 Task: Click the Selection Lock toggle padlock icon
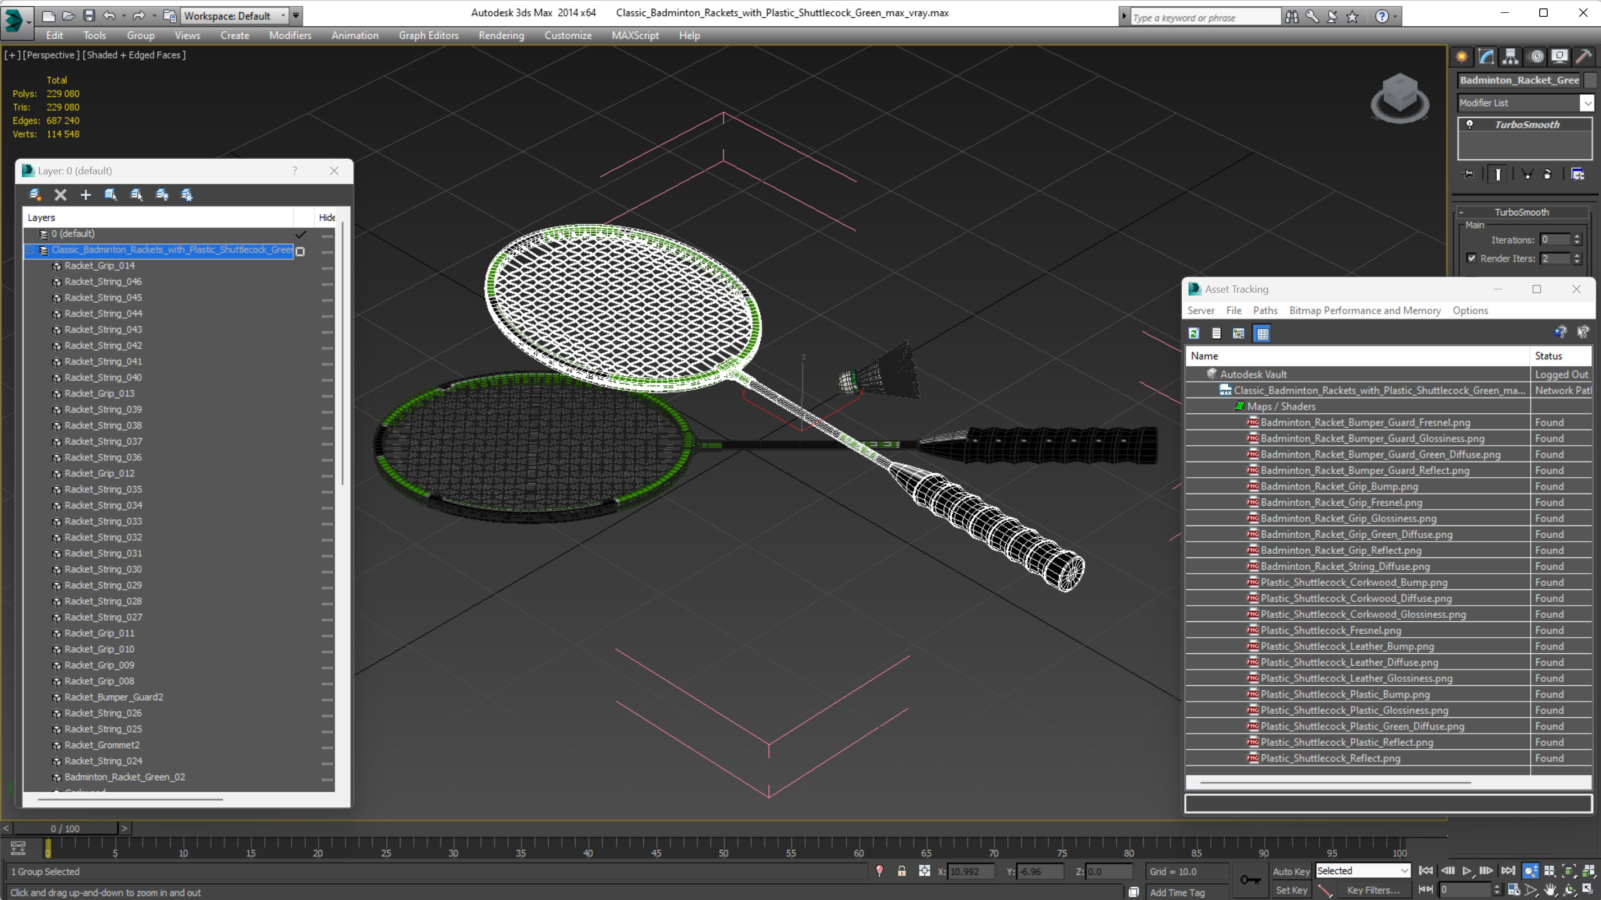(901, 871)
